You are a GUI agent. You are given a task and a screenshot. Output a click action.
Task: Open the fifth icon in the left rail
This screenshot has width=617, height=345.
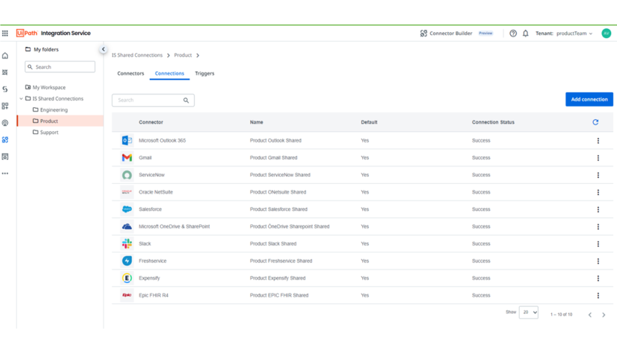pyautogui.click(x=5, y=123)
